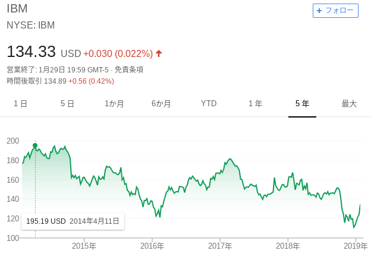Click the NYSE: IBM ticker text
Screen dimensions: 371x254
(31, 25)
